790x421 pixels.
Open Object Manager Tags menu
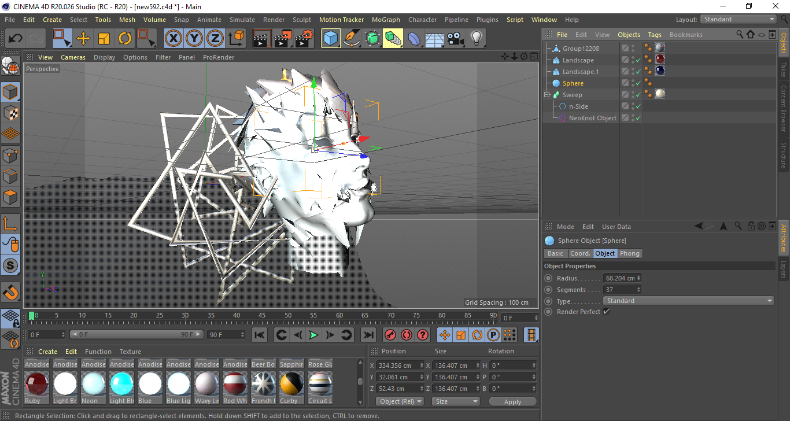[655, 35]
